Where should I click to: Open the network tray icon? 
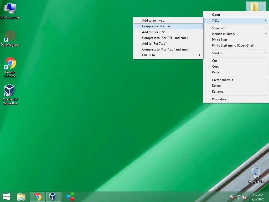point(238,197)
